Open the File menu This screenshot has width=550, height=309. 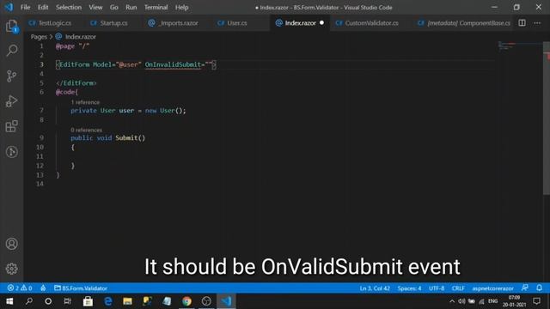[25, 7]
